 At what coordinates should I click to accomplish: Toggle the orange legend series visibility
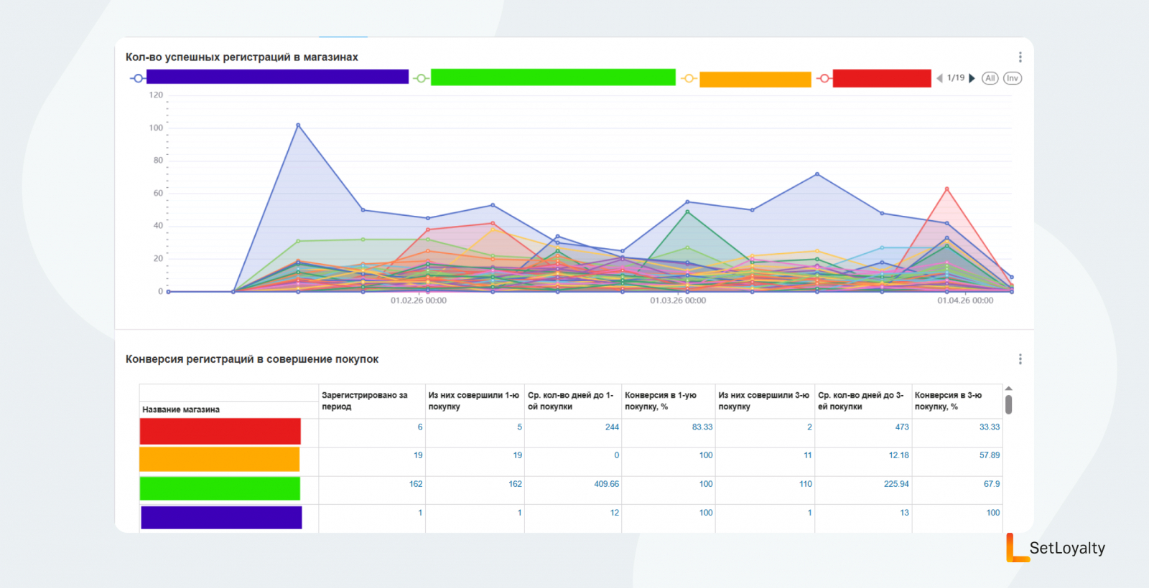click(754, 79)
